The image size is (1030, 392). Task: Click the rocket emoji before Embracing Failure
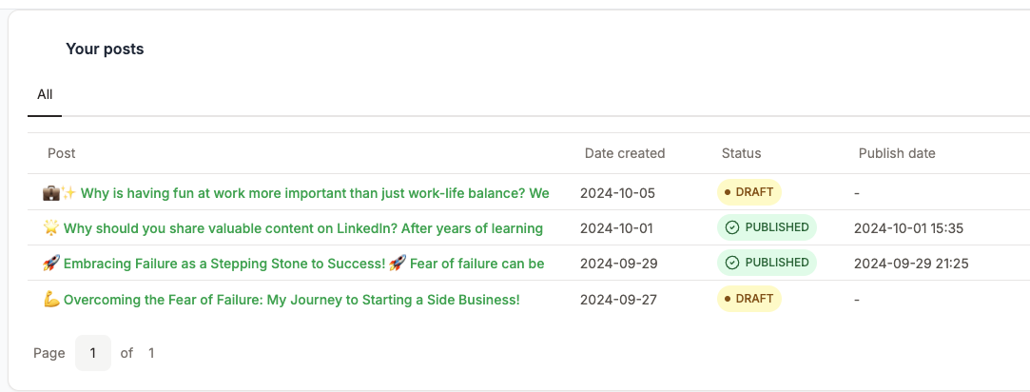point(50,264)
